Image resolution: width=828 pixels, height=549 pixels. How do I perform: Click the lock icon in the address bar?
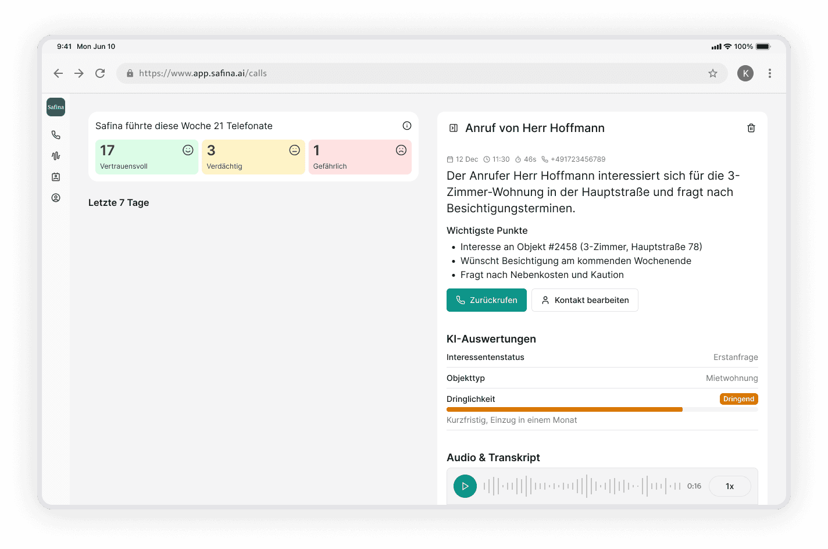(x=130, y=73)
